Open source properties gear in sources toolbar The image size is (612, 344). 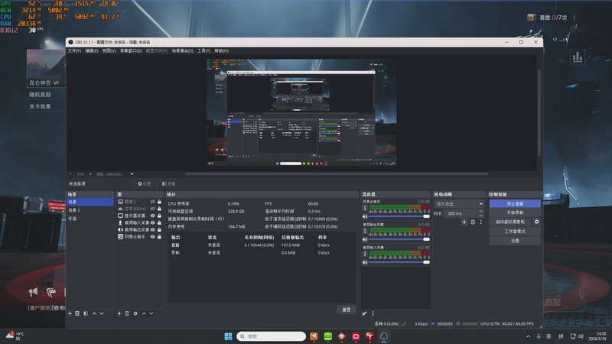(135, 313)
